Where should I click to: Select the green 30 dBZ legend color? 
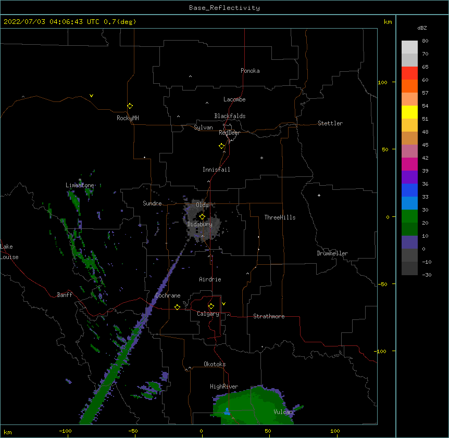tap(409, 216)
